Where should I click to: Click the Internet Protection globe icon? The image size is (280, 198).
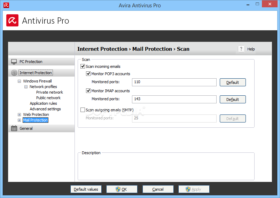tap(14, 73)
